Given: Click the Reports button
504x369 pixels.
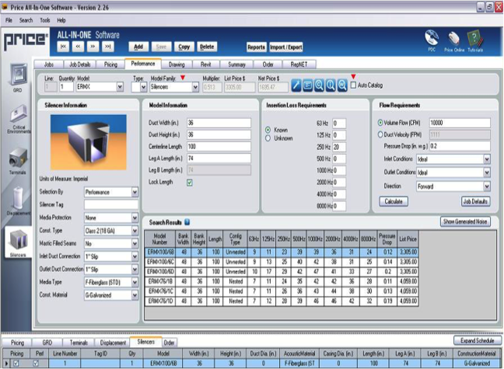Looking at the screenshot, I should (x=256, y=47).
